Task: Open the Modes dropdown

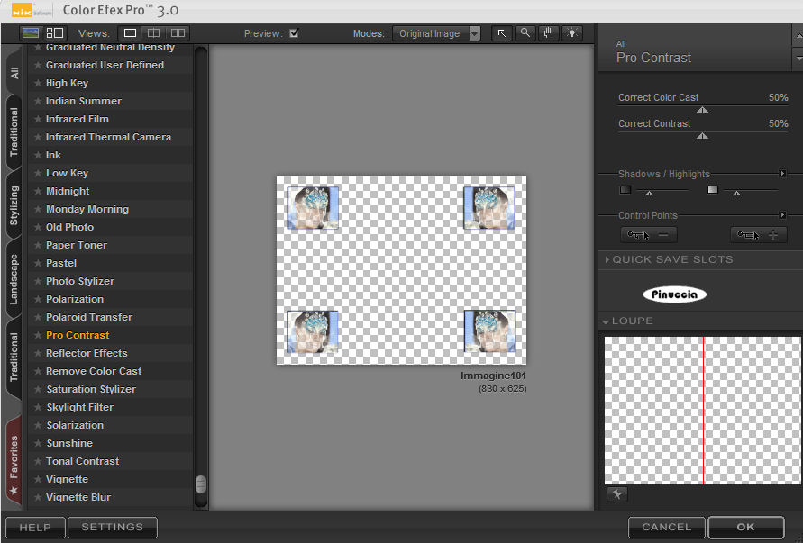Action: (436, 34)
